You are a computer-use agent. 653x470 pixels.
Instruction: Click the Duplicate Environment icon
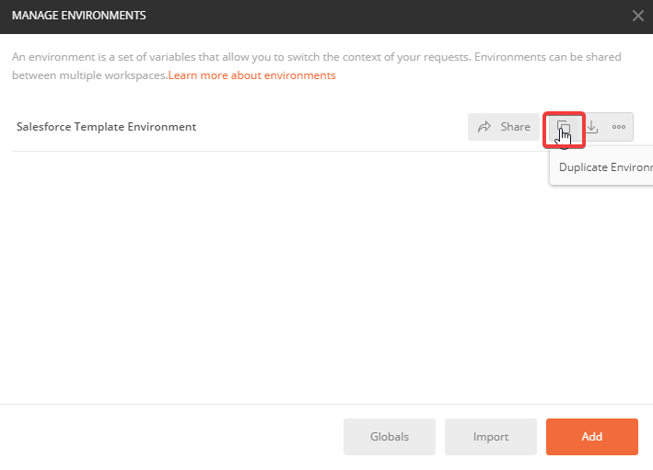(x=564, y=128)
